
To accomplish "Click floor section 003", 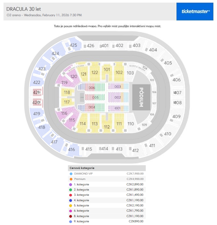I will (117, 87).
